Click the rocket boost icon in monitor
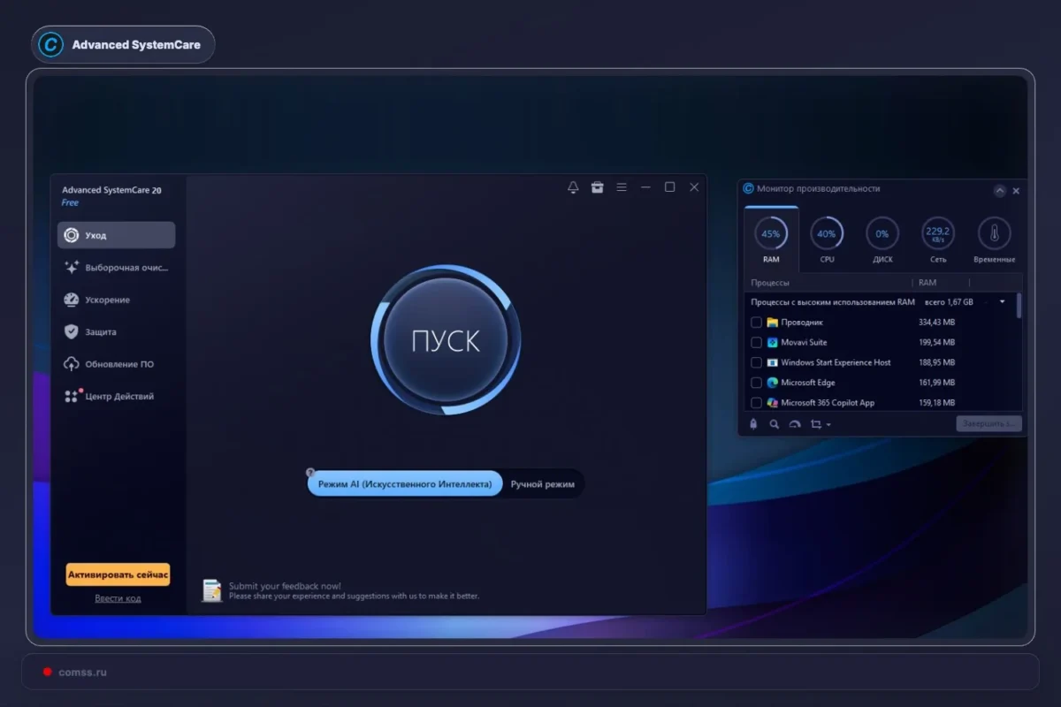 pos(753,424)
